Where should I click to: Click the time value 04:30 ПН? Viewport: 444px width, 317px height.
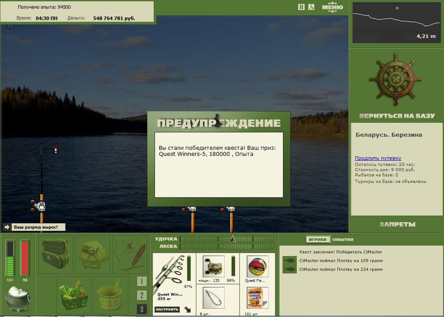tap(47, 18)
